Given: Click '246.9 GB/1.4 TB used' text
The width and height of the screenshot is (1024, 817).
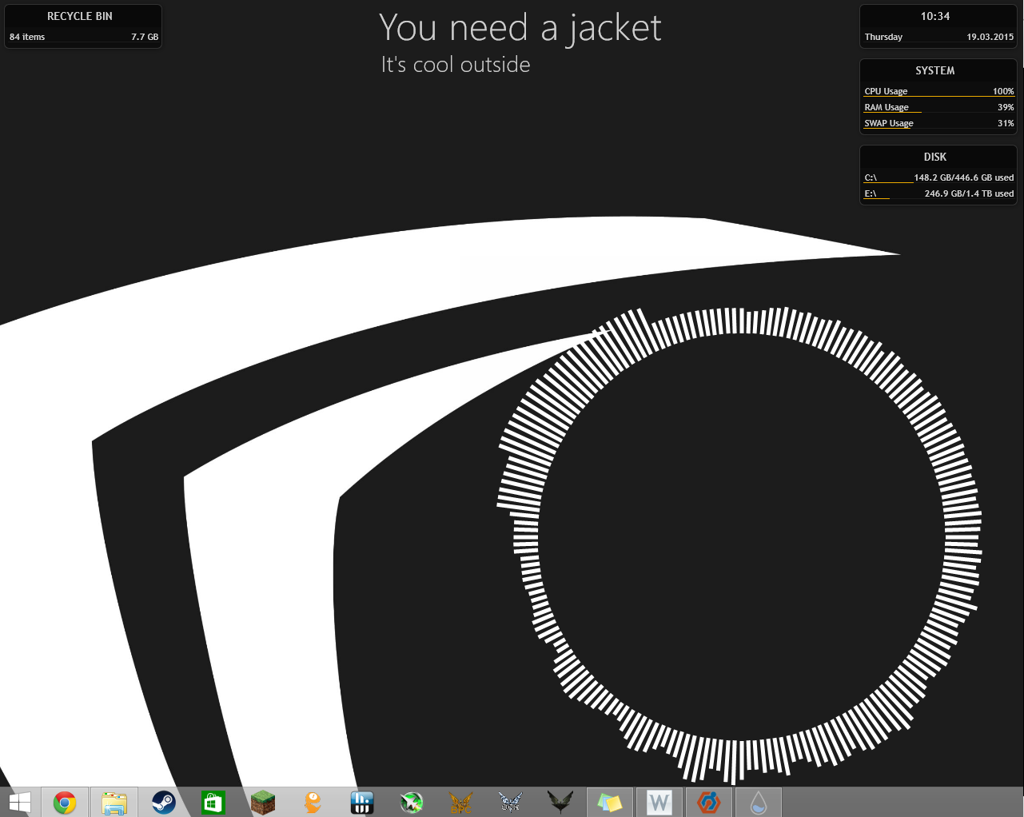Looking at the screenshot, I should 969,193.
